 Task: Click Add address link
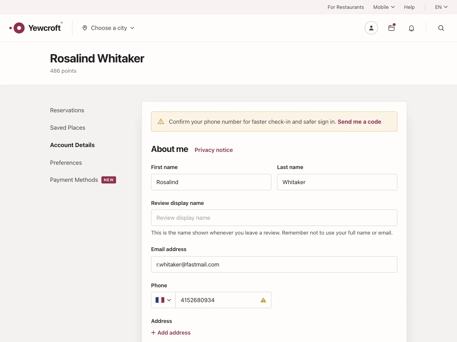[171, 333]
